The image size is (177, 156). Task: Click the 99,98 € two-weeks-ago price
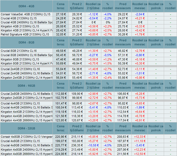[x=77, y=98]
